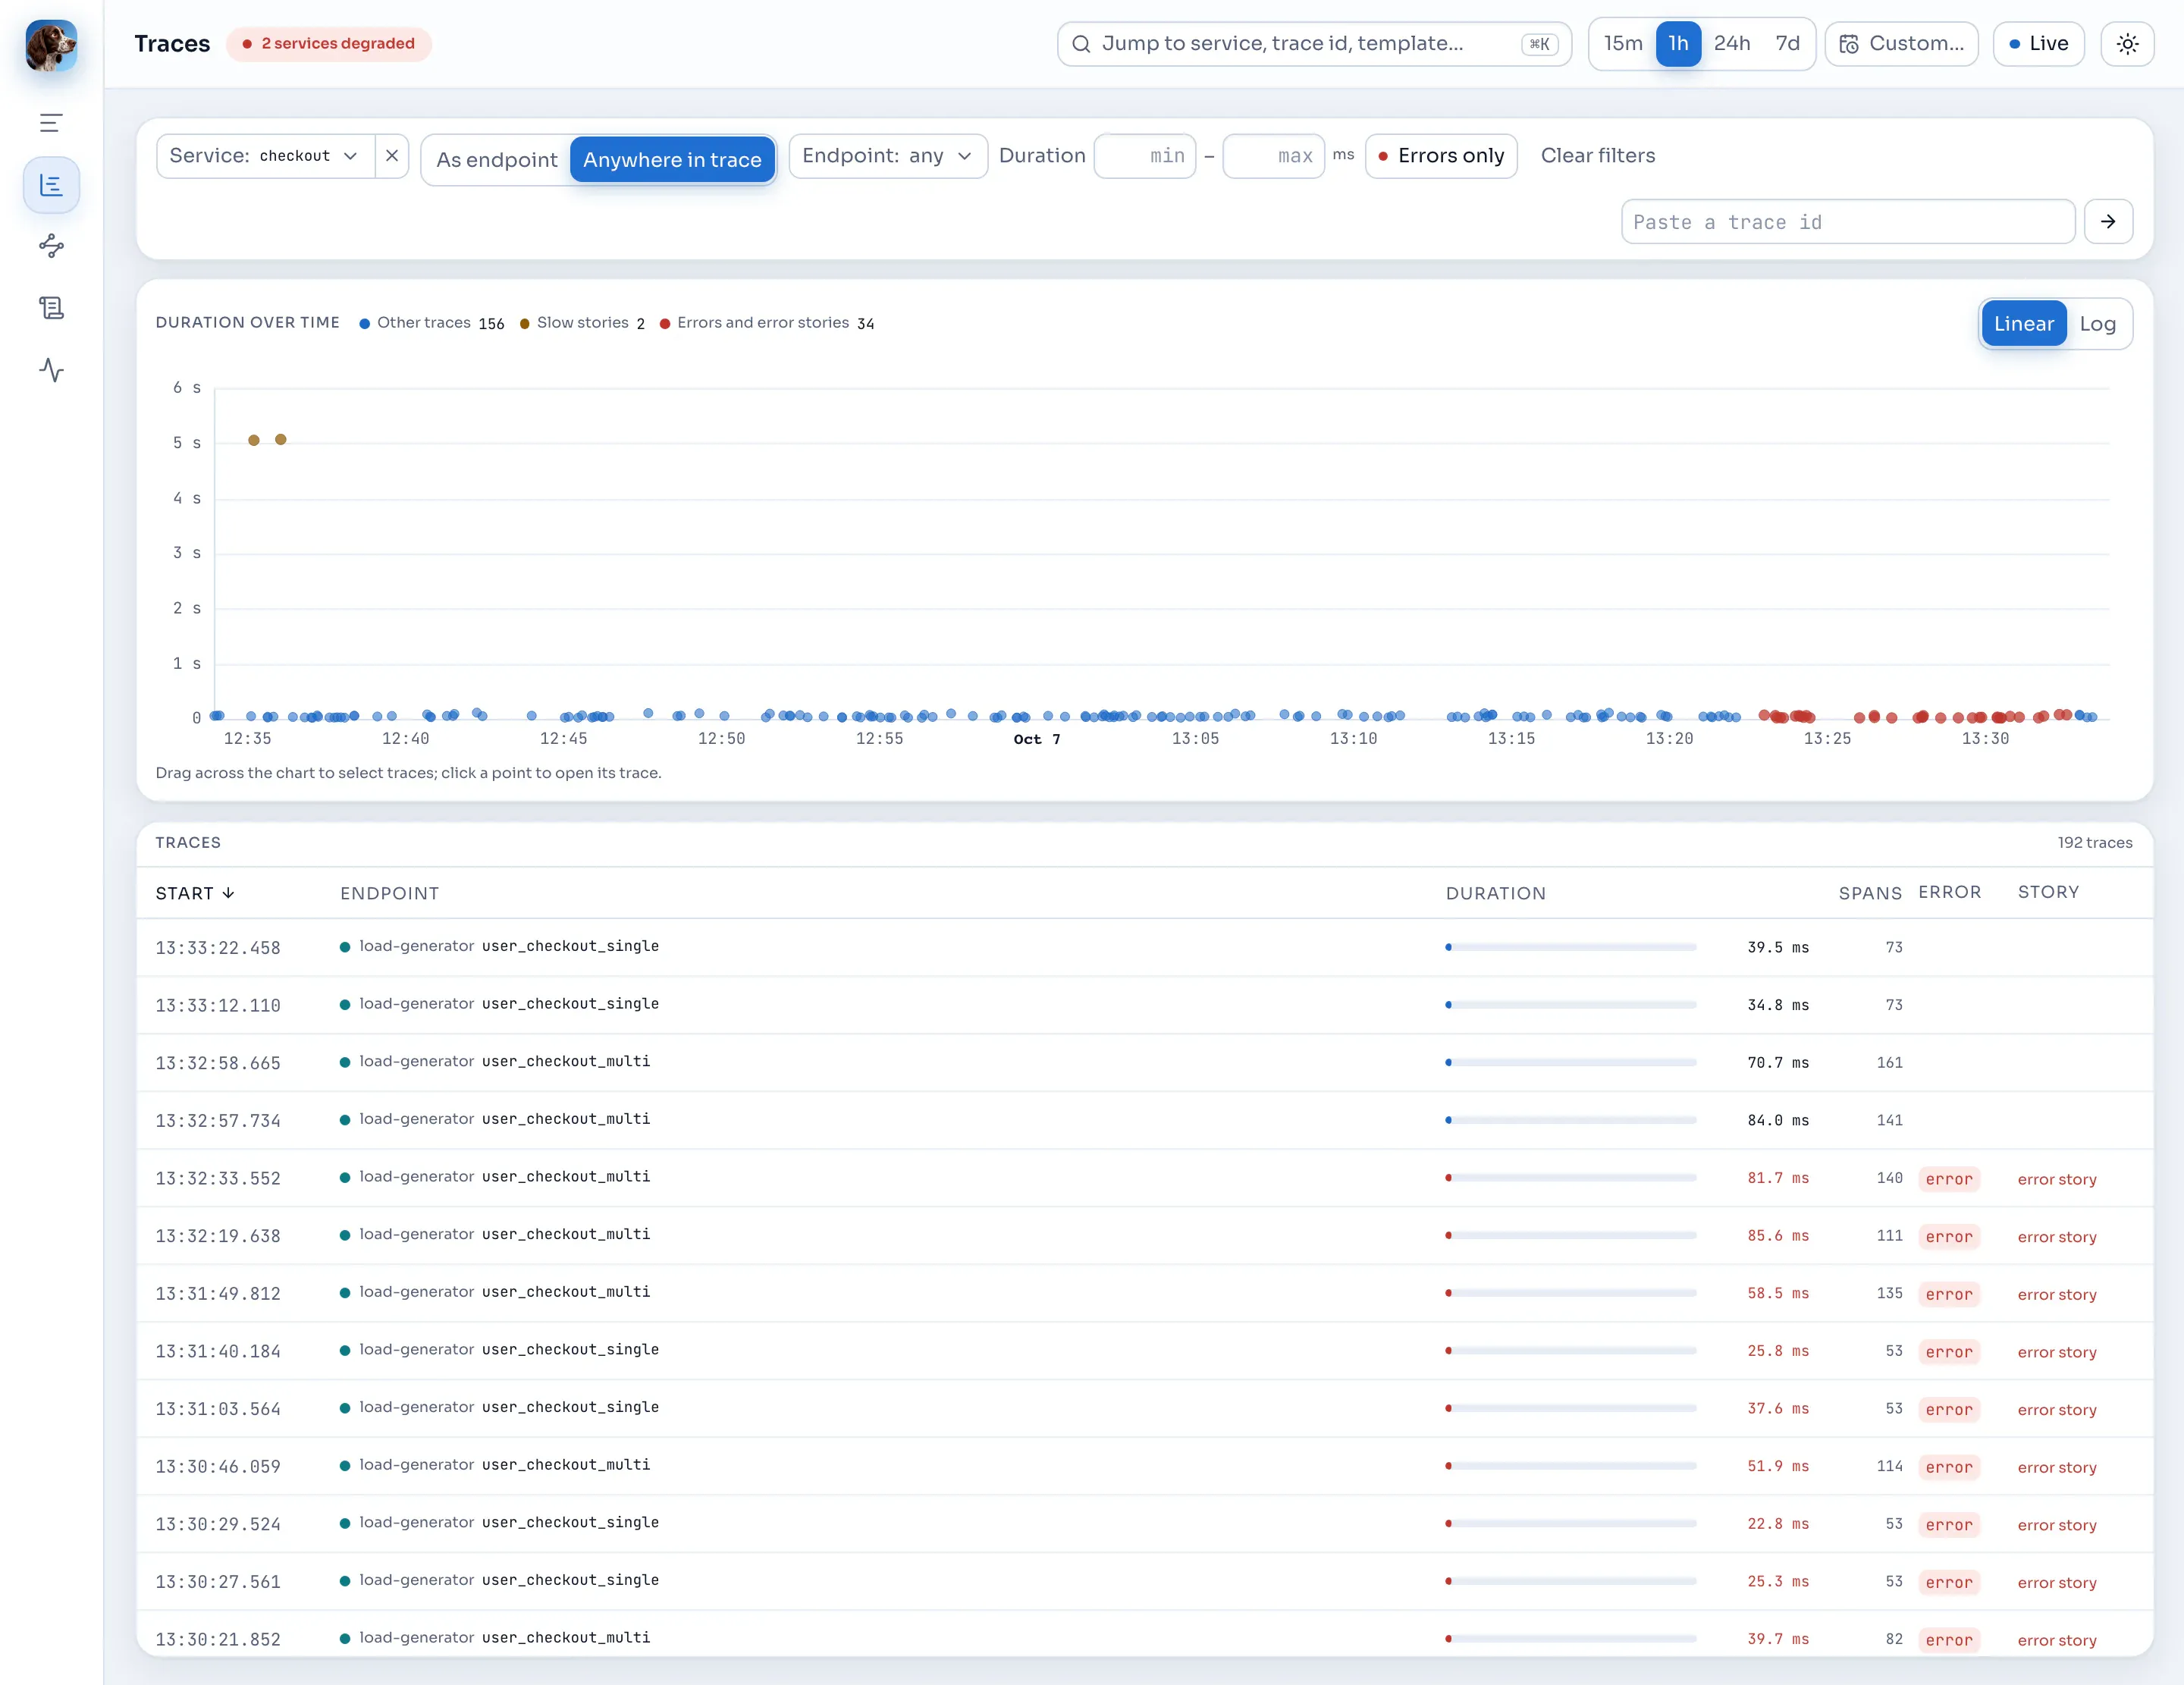The width and height of the screenshot is (2184, 1685).
Task: Focus the Duration min field
Action: (x=1145, y=156)
